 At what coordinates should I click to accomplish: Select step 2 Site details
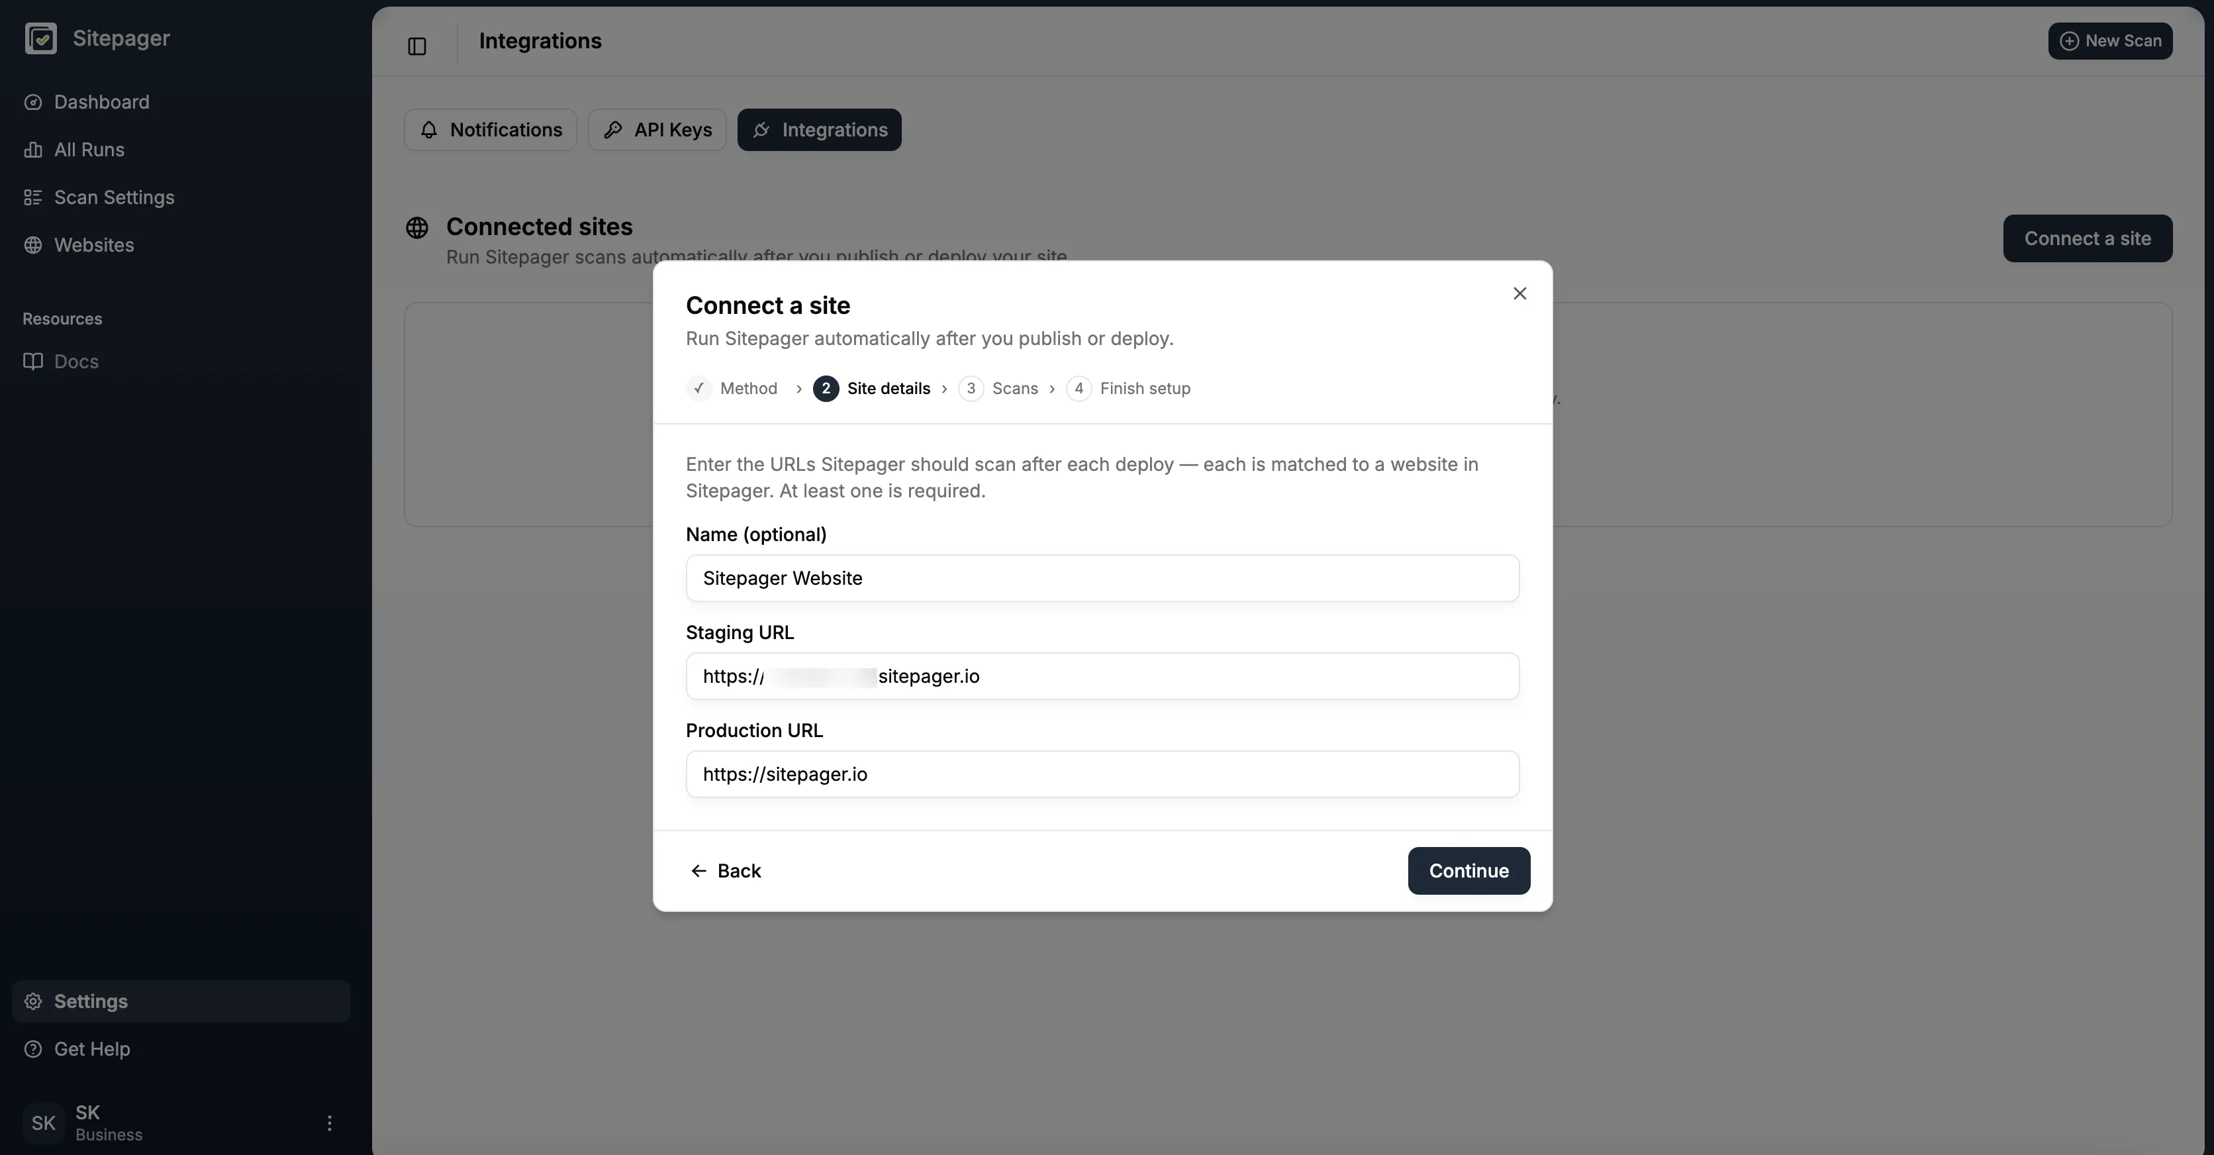coord(871,389)
